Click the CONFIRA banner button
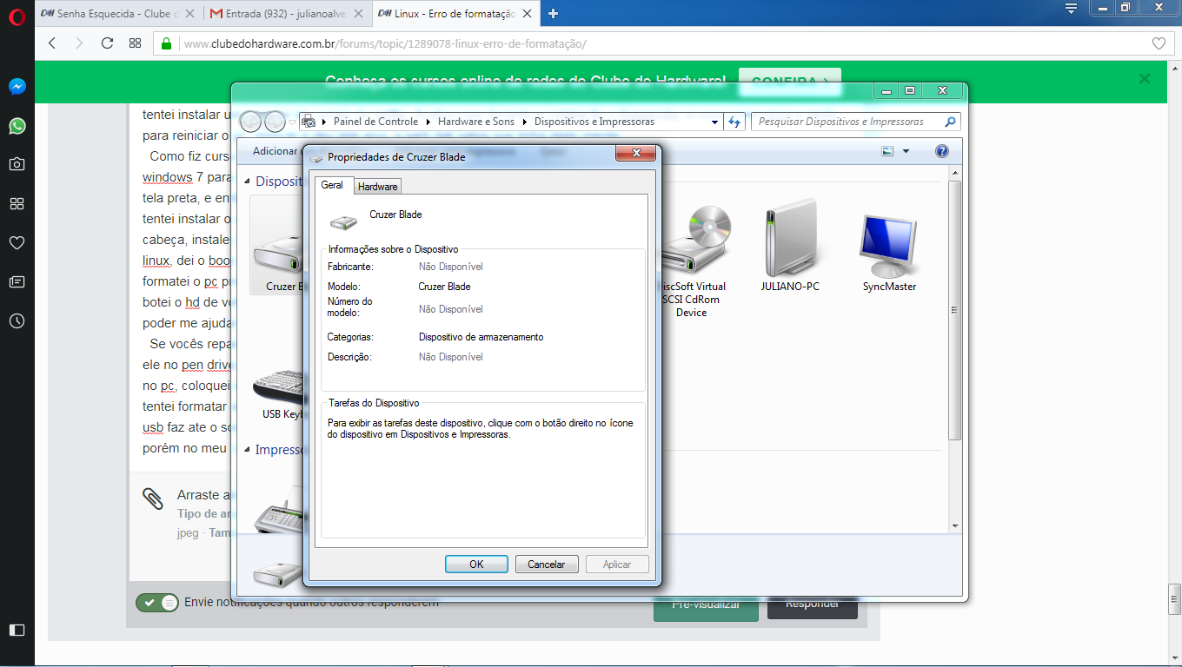 click(790, 81)
